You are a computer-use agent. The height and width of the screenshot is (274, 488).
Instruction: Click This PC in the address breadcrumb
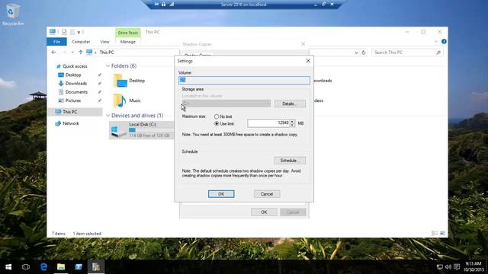(x=107, y=53)
